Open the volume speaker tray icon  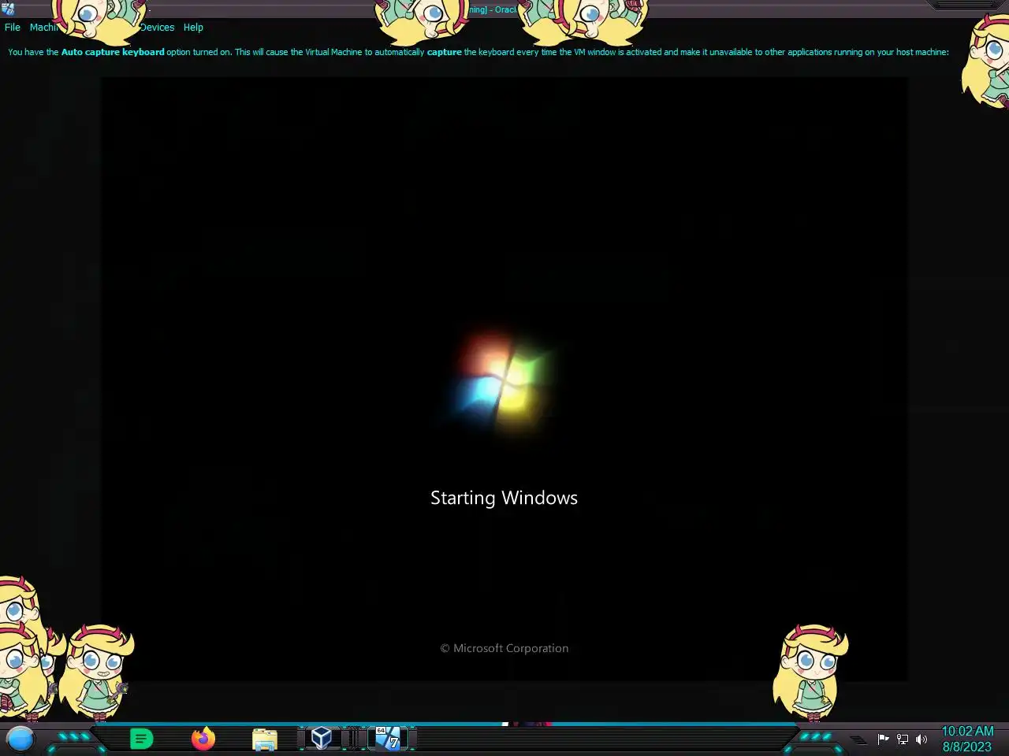click(x=922, y=739)
